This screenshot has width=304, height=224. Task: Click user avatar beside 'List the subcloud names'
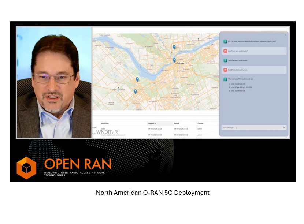point(225,70)
